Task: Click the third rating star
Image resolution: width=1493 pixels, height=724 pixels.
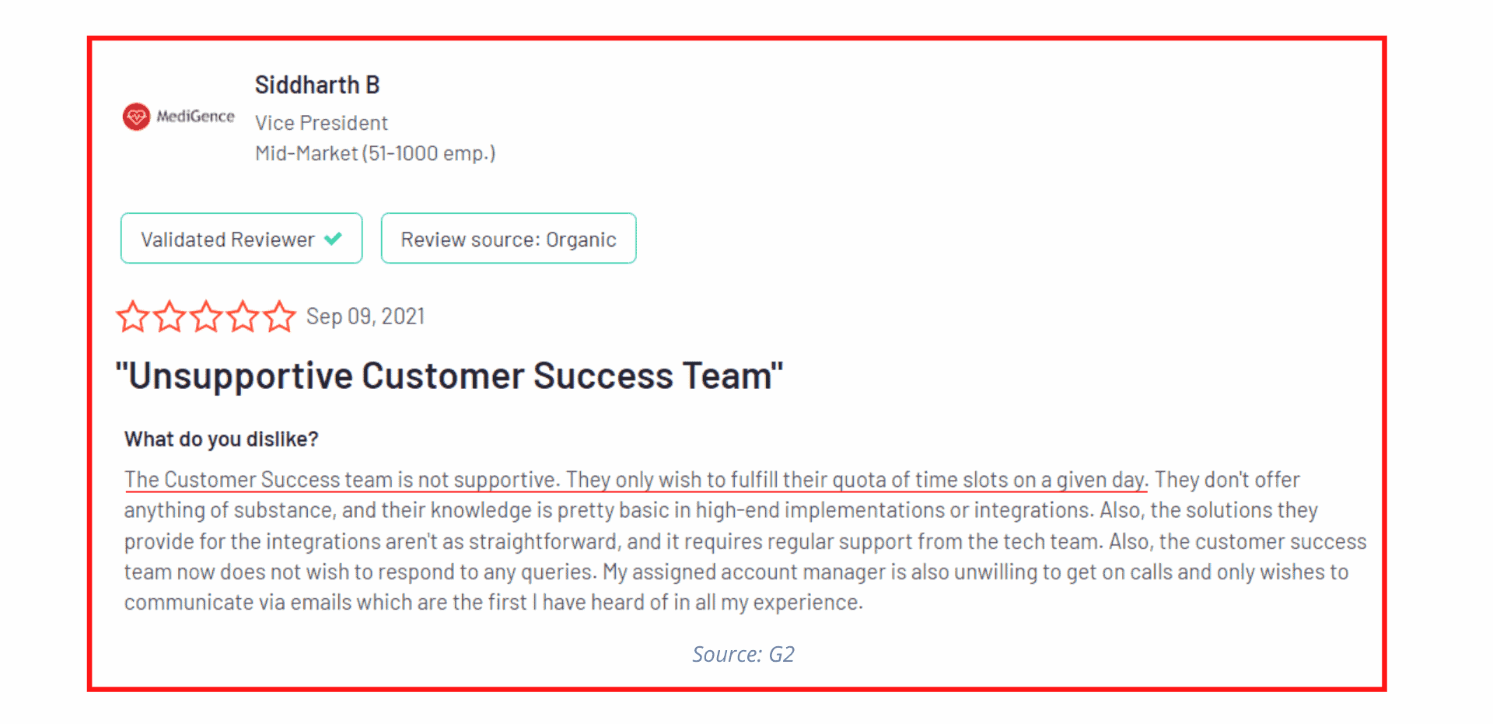Action: [206, 317]
